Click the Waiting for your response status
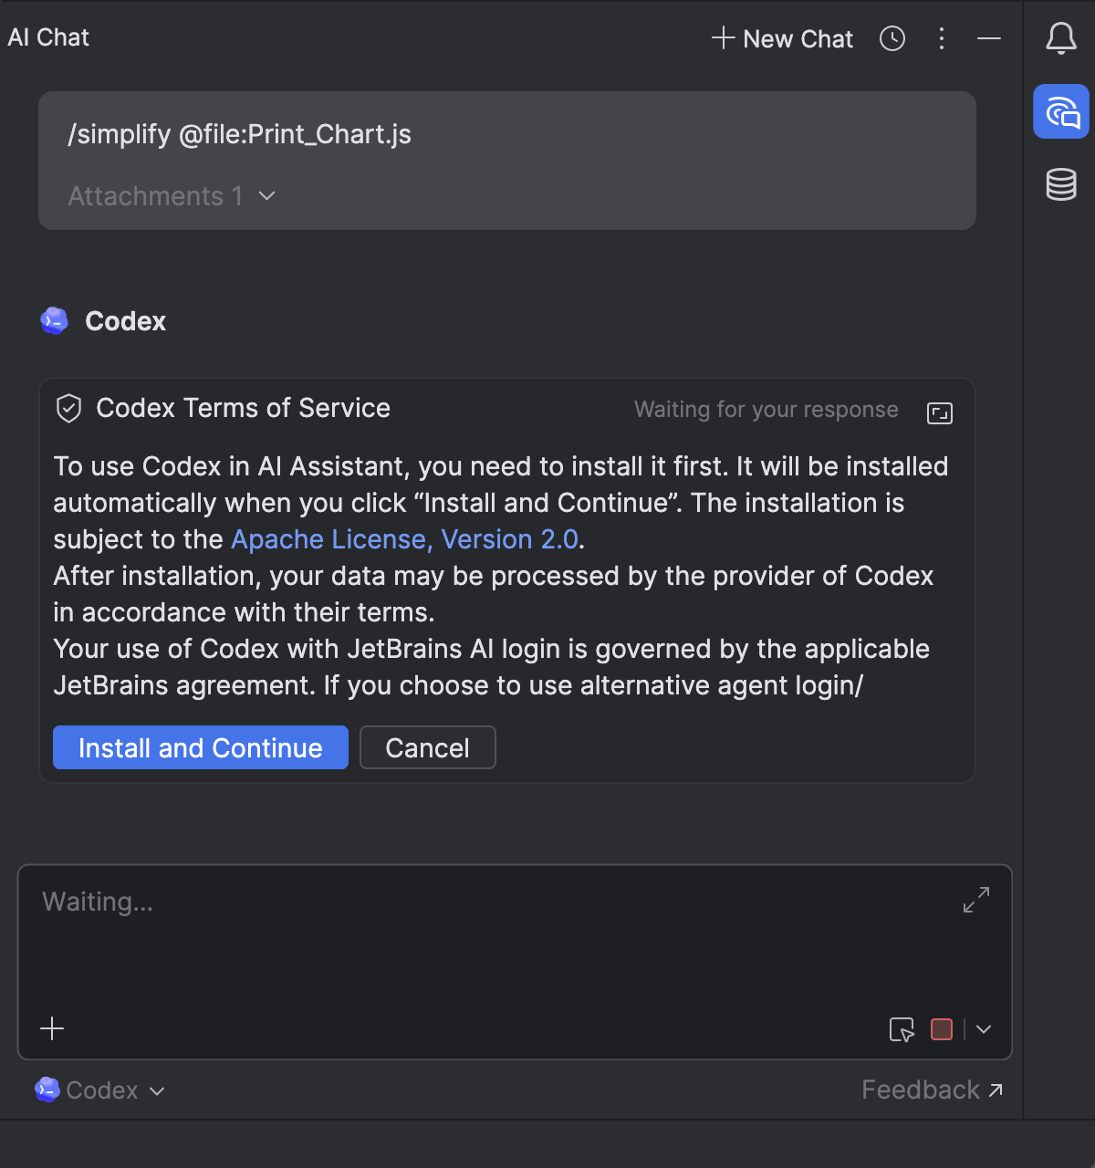Image resolution: width=1095 pixels, height=1168 pixels. [766, 410]
